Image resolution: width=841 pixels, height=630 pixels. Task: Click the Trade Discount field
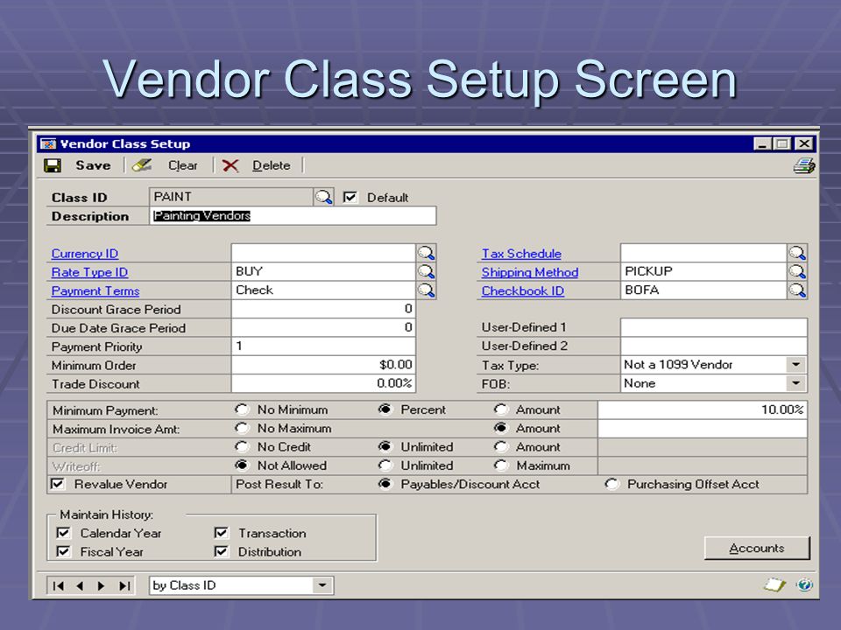pyautogui.click(x=323, y=383)
